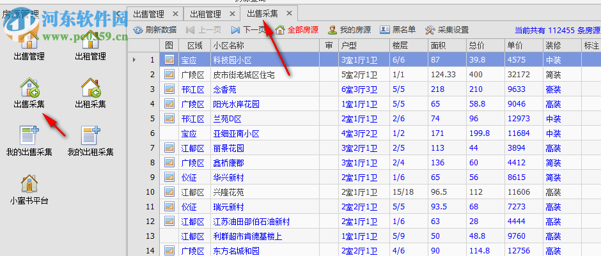Open the 出租采集 sidebar icon

point(91,93)
